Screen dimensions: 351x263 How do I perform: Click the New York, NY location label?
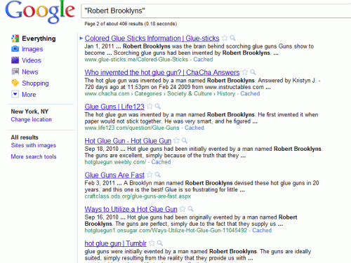pos(29,112)
